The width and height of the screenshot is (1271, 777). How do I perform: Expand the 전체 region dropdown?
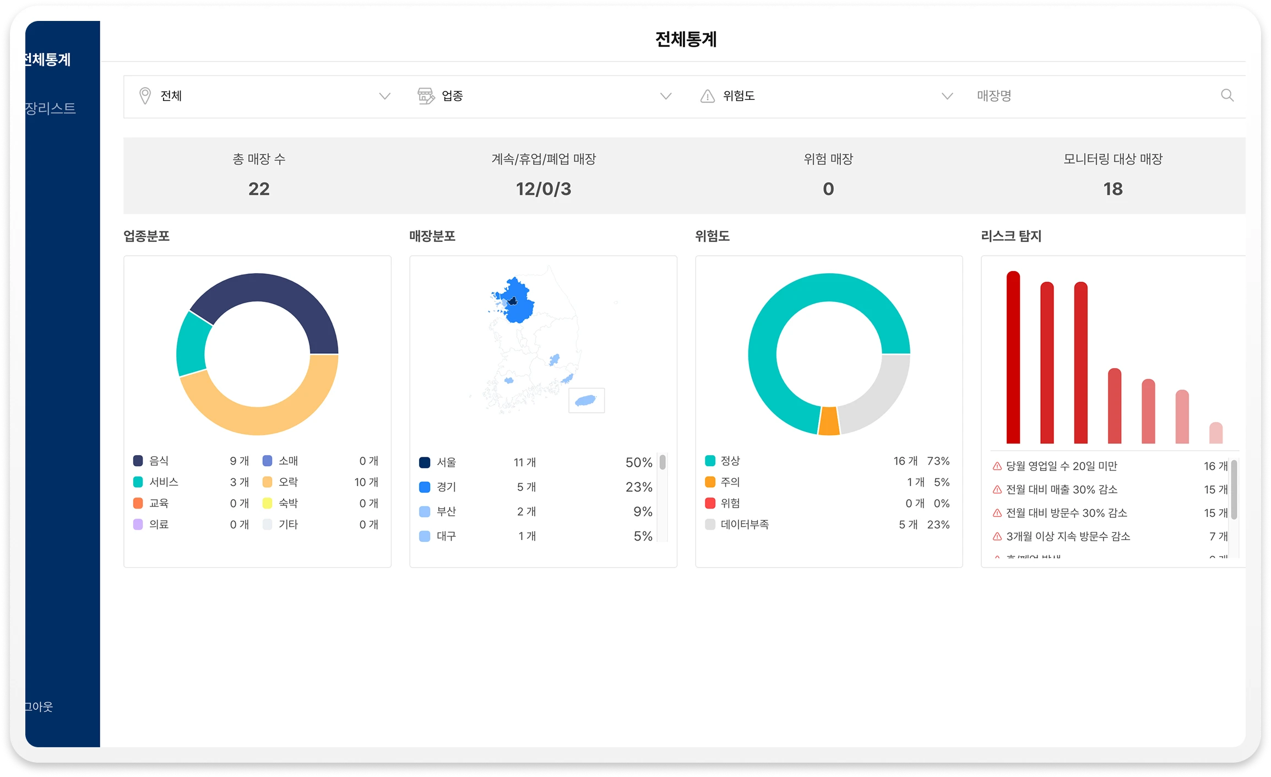(384, 96)
